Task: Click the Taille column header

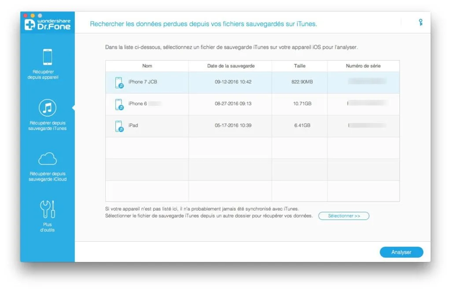Action: tap(299, 66)
